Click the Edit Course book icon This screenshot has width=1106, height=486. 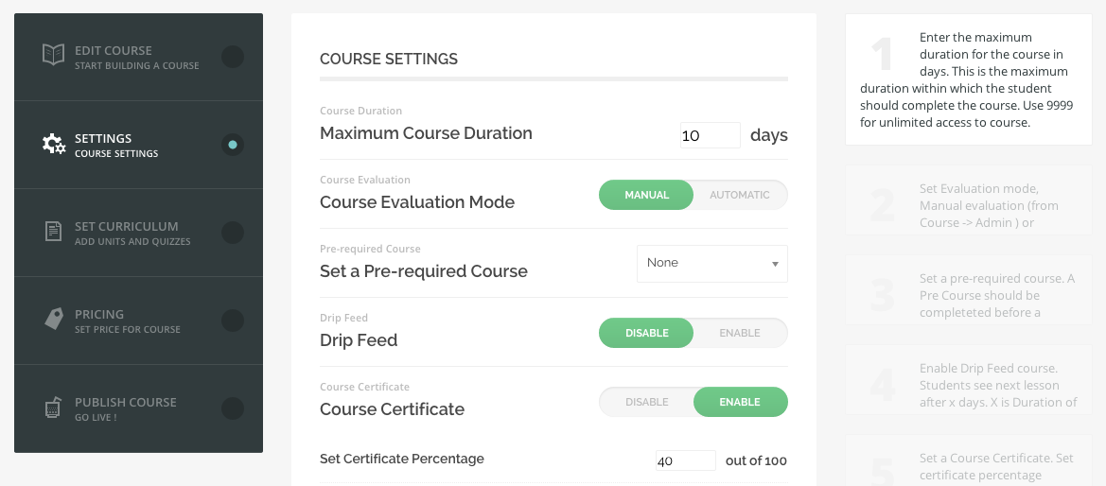(54, 54)
